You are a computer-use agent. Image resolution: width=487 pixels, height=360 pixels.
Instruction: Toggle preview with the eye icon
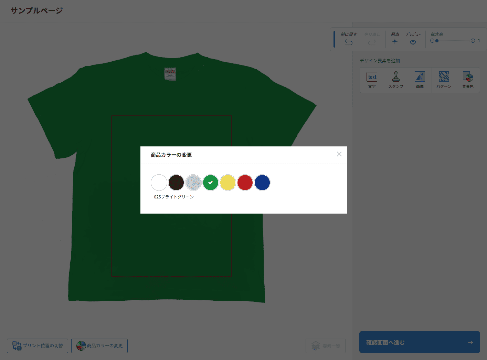click(x=413, y=42)
